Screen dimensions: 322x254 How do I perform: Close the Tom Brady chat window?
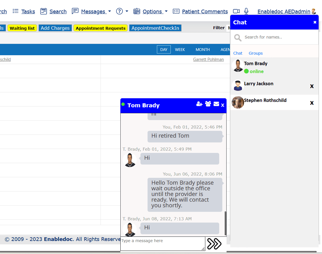pos(223,105)
